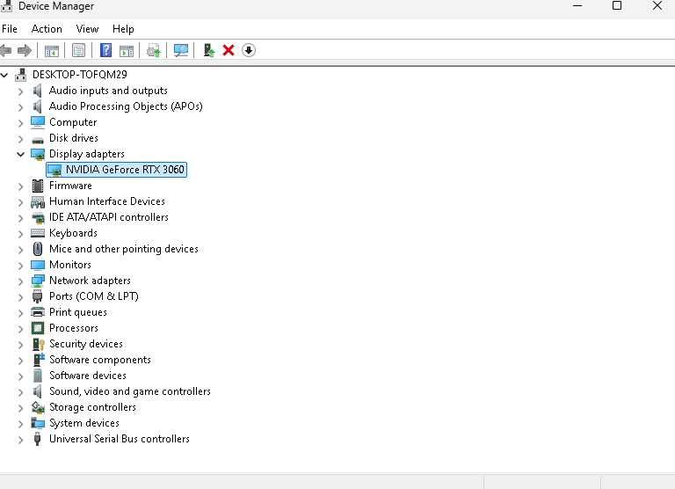This screenshot has height=489, width=675.
Task: Expand the Software components node
Action: [x=20, y=361]
